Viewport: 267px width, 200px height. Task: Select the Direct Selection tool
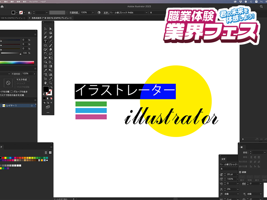pyautogui.click(x=51, y=29)
